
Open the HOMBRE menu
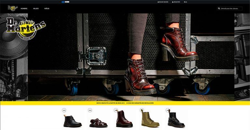click(x=24, y=8)
